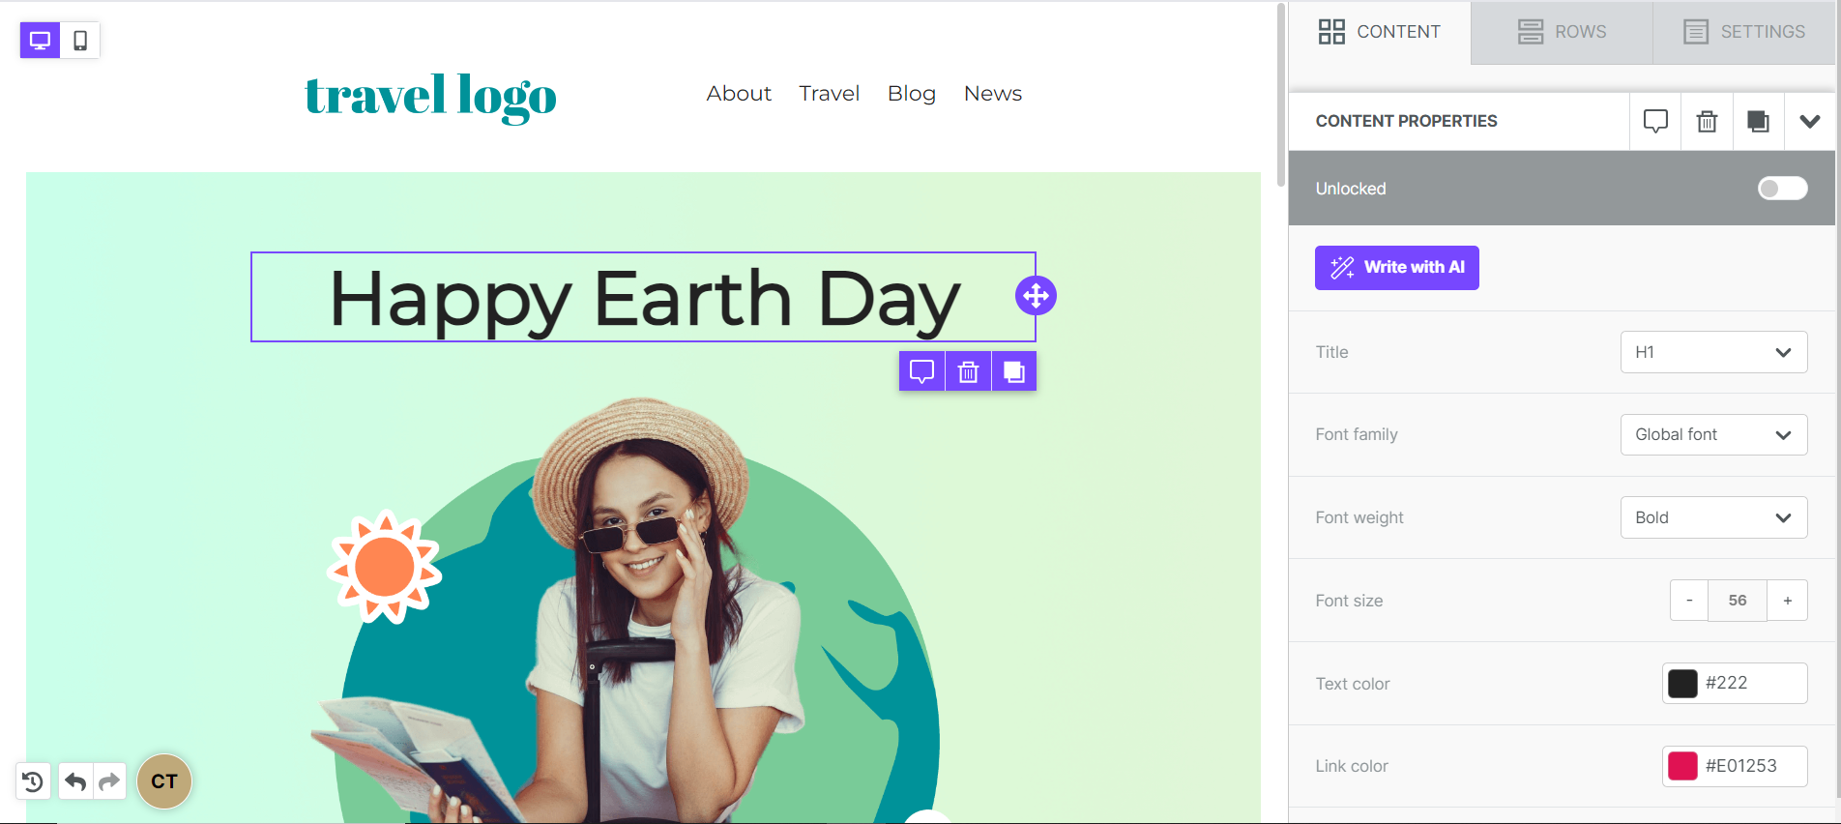Click comment icon in Content Properties header
The width and height of the screenshot is (1841, 824).
[1655, 121]
